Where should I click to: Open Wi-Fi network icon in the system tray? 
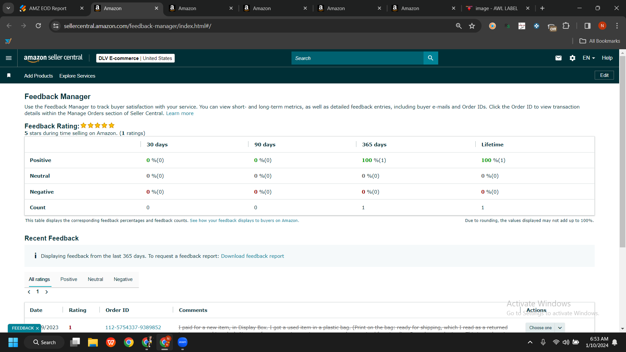(556, 342)
